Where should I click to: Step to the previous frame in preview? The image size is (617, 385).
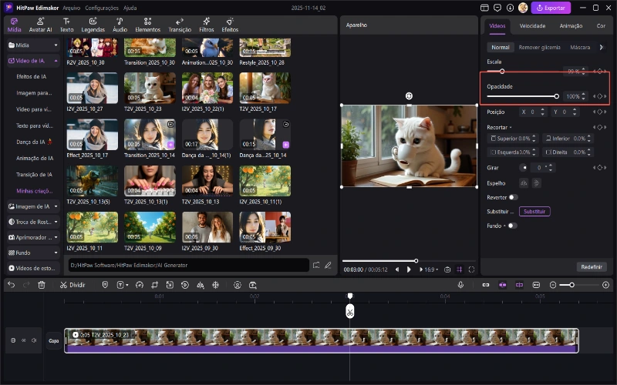click(x=397, y=269)
